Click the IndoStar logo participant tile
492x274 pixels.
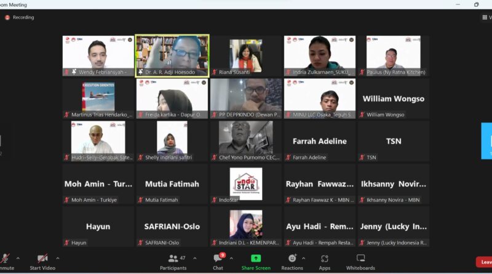pos(246,183)
